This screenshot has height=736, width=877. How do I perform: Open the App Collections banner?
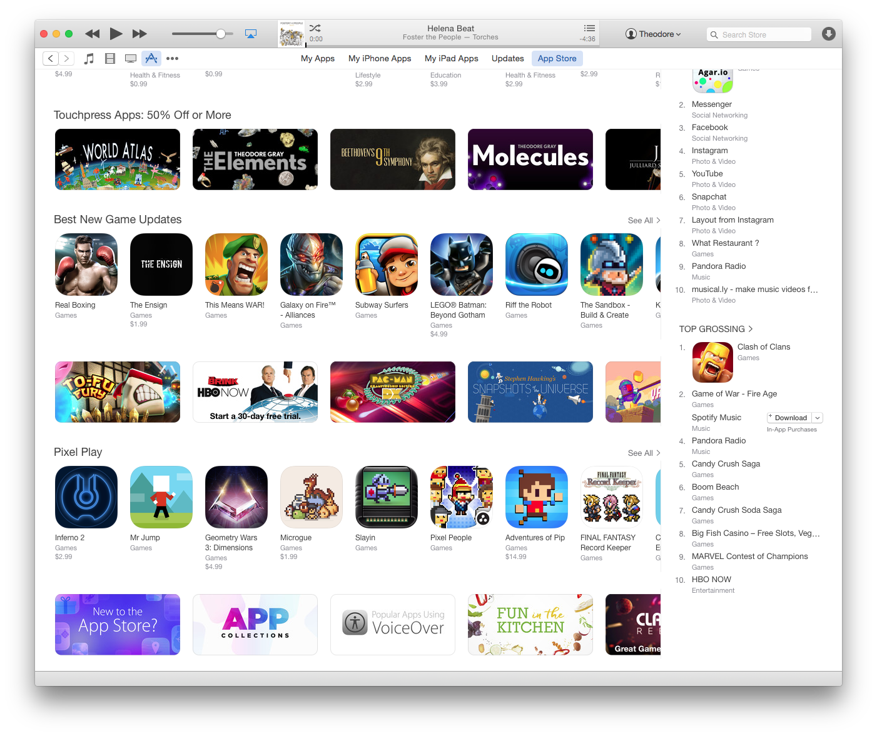point(255,625)
